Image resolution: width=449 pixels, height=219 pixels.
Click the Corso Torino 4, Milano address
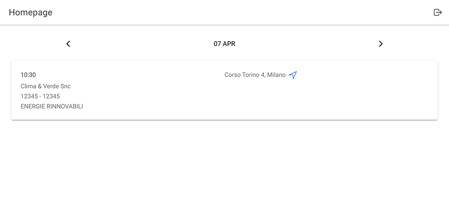(255, 75)
